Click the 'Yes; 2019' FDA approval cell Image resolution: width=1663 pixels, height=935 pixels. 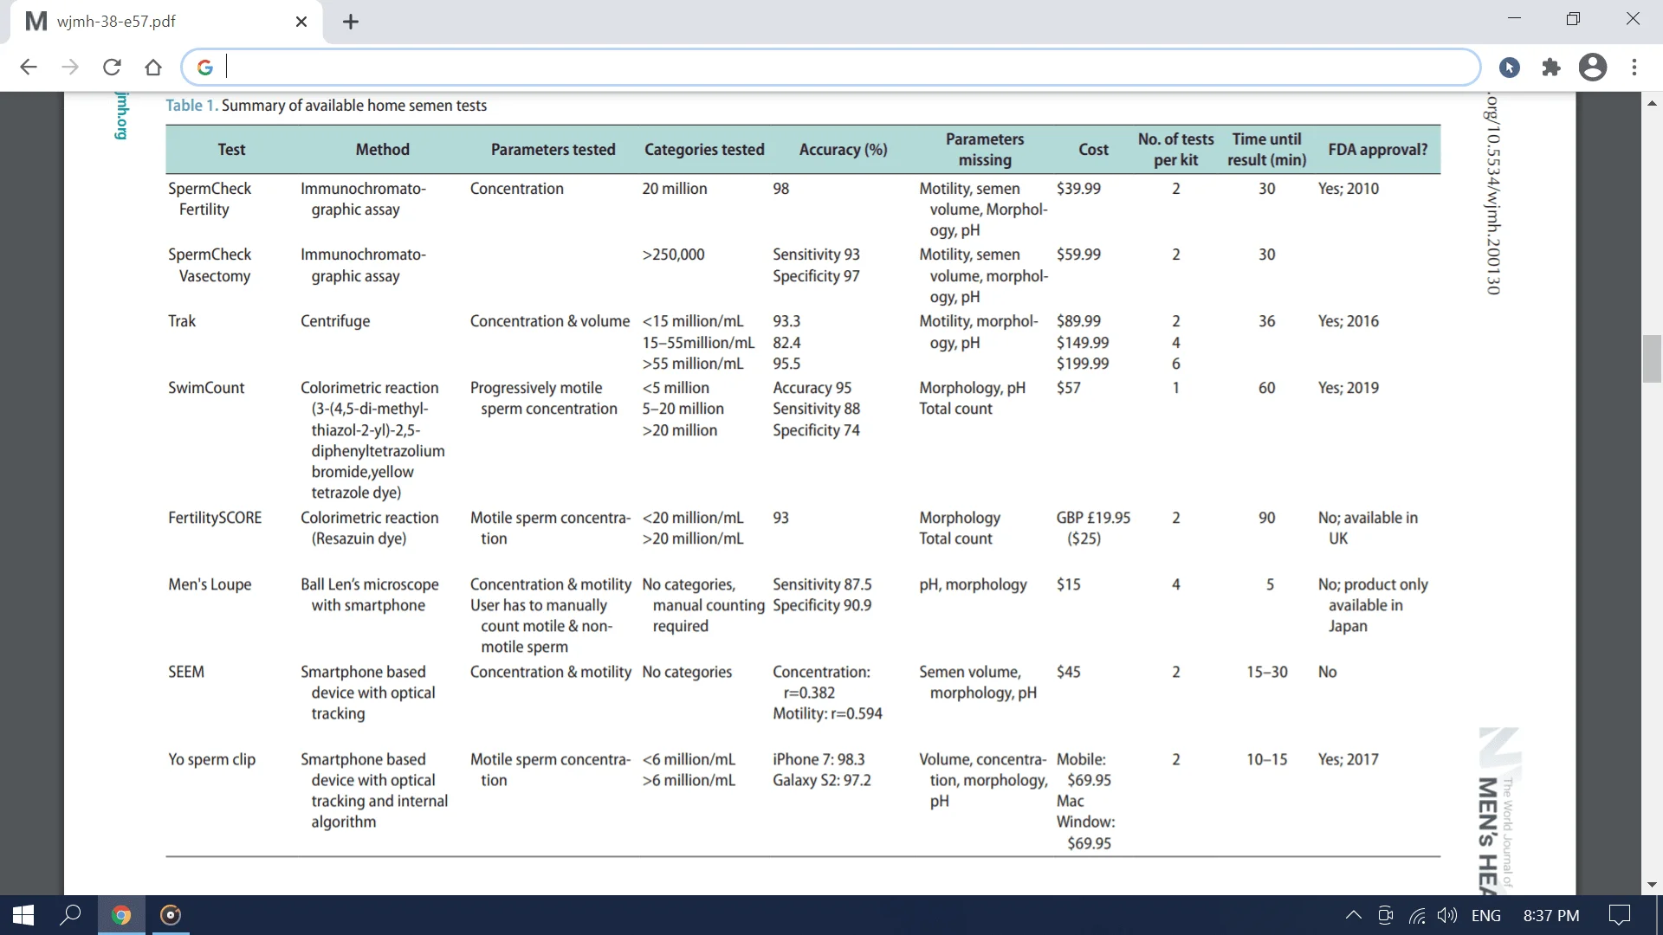1349,388
